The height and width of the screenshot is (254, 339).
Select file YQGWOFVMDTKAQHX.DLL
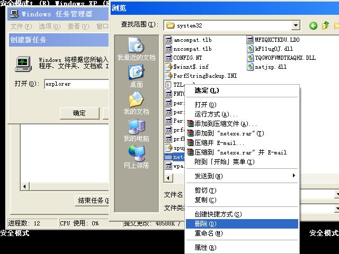(281, 58)
